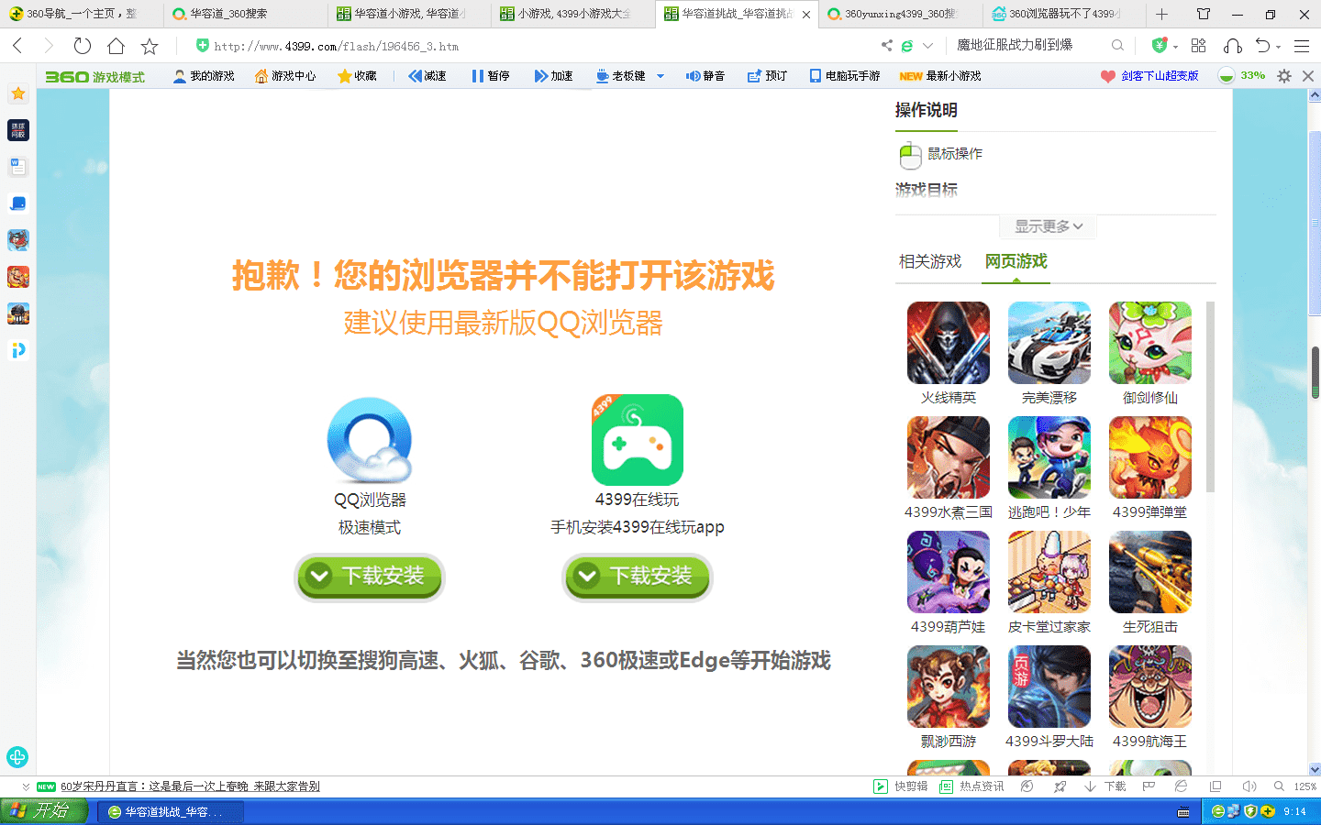Open the share icon in address bar

[886, 46]
